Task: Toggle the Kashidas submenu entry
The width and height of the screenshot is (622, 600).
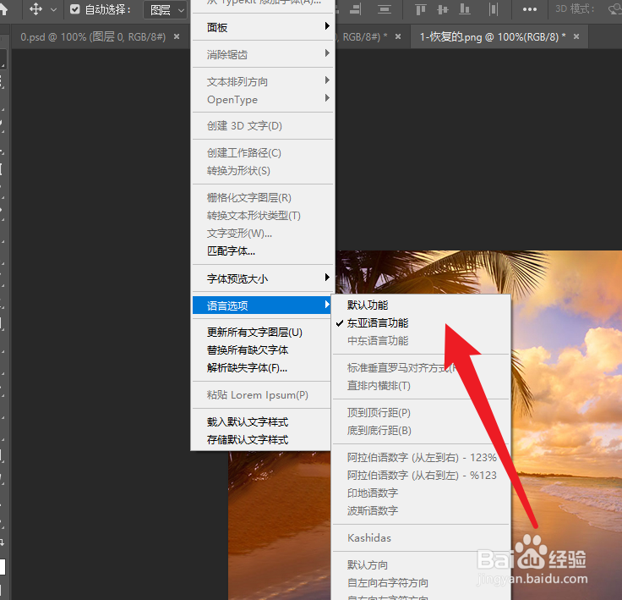Action: click(421, 538)
